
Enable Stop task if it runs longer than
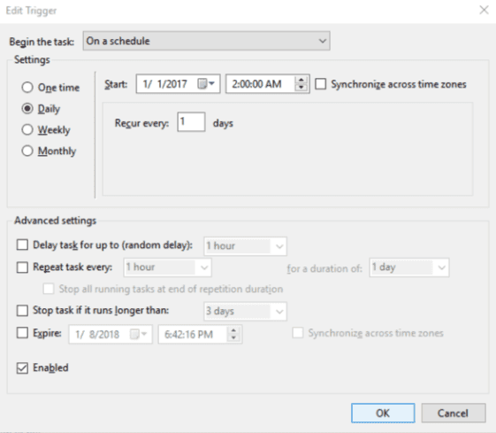coord(22,311)
